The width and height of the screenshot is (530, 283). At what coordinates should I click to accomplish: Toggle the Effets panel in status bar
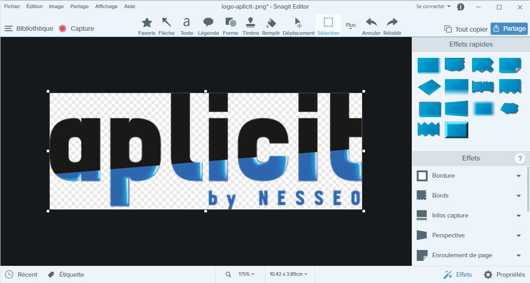[458, 274]
